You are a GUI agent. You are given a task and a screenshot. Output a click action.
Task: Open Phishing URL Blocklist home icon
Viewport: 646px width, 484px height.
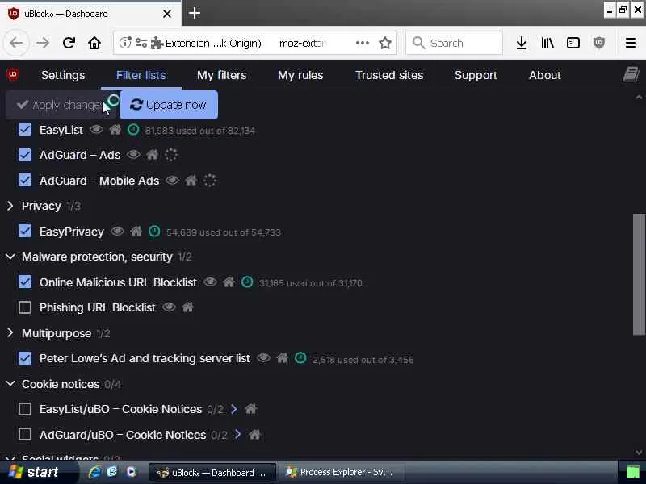coord(188,307)
